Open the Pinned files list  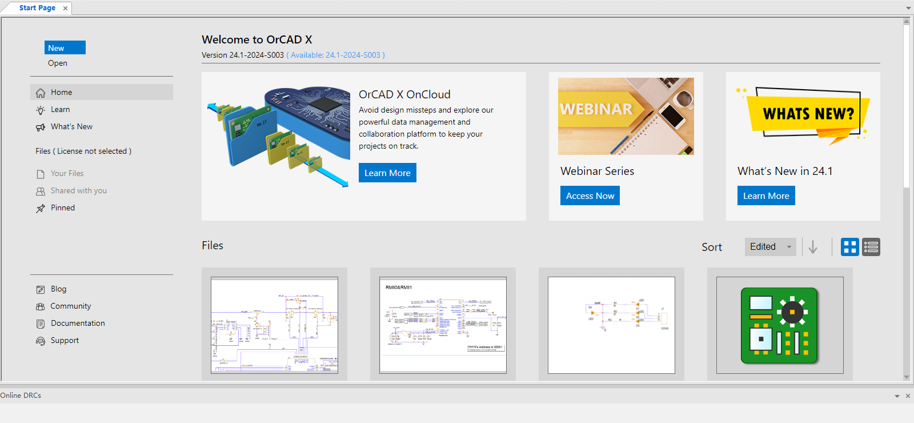pyautogui.click(x=63, y=207)
